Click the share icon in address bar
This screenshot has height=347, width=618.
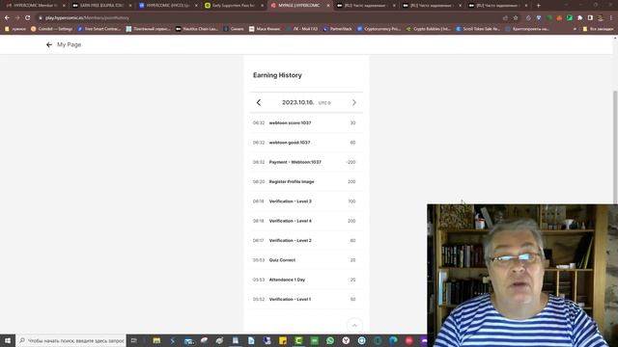[x=505, y=17]
